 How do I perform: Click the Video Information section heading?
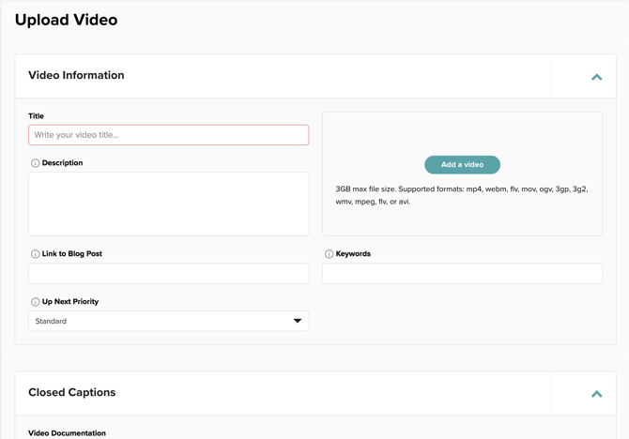(x=76, y=75)
